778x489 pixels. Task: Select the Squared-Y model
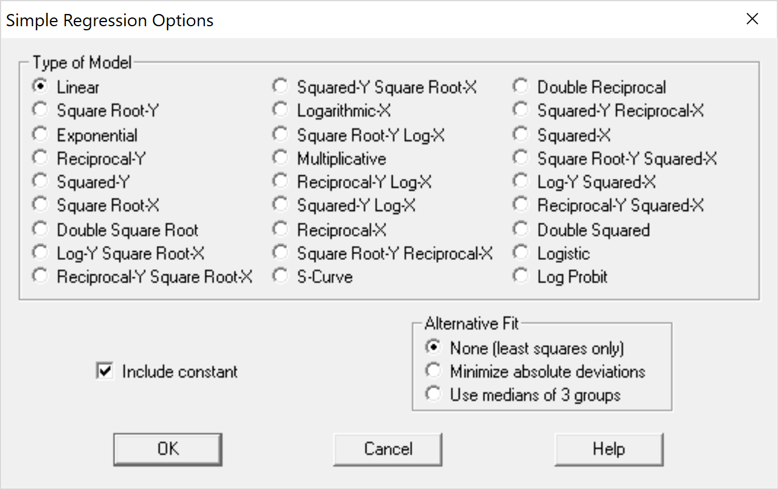point(40,181)
